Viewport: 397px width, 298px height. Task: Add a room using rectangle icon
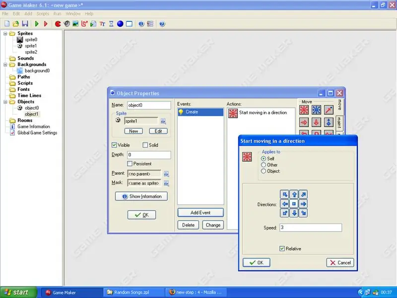[129, 24]
